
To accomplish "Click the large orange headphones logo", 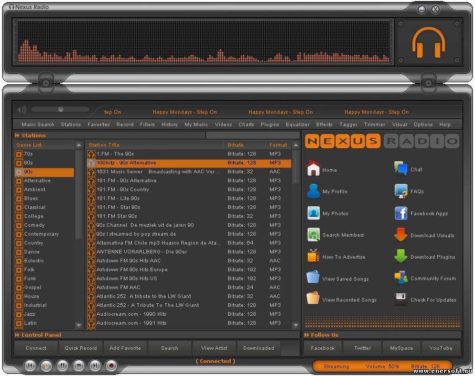I will pyautogui.click(x=429, y=42).
